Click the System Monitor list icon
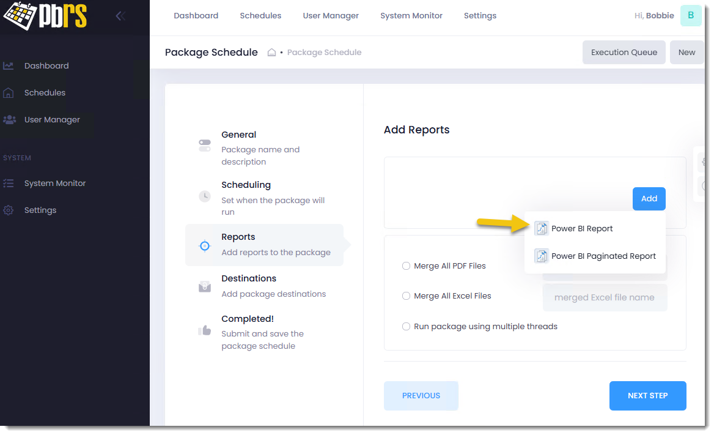 click(9, 184)
